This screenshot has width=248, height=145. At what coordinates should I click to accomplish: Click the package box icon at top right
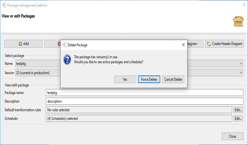(238, 22)
